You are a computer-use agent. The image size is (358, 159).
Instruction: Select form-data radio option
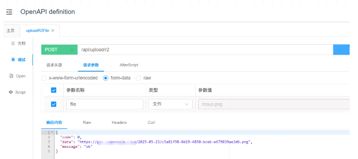coord(105,78)
